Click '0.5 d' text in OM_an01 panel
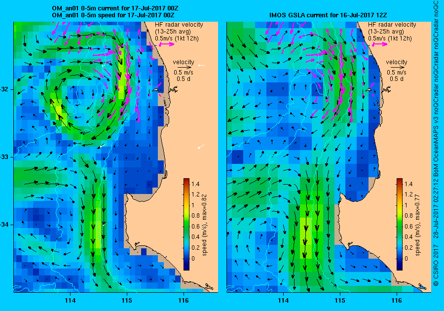This screenshot has height=311, width=444. tap(184, 79)
